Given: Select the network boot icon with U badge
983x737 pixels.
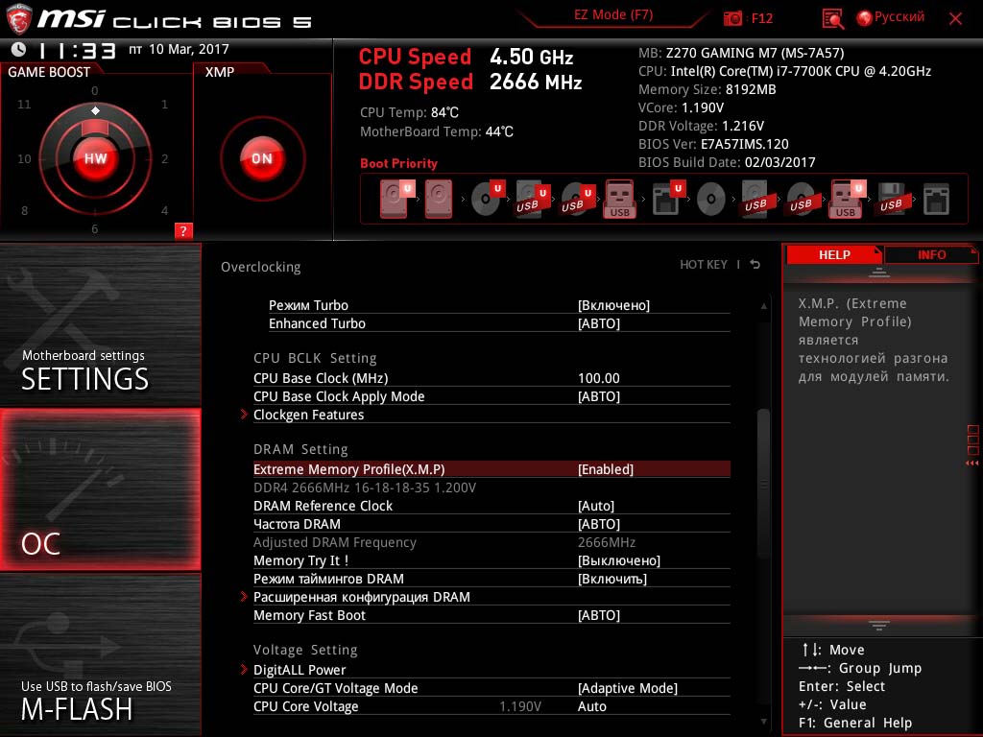Looking at the screenshot, I should (667, 198).
